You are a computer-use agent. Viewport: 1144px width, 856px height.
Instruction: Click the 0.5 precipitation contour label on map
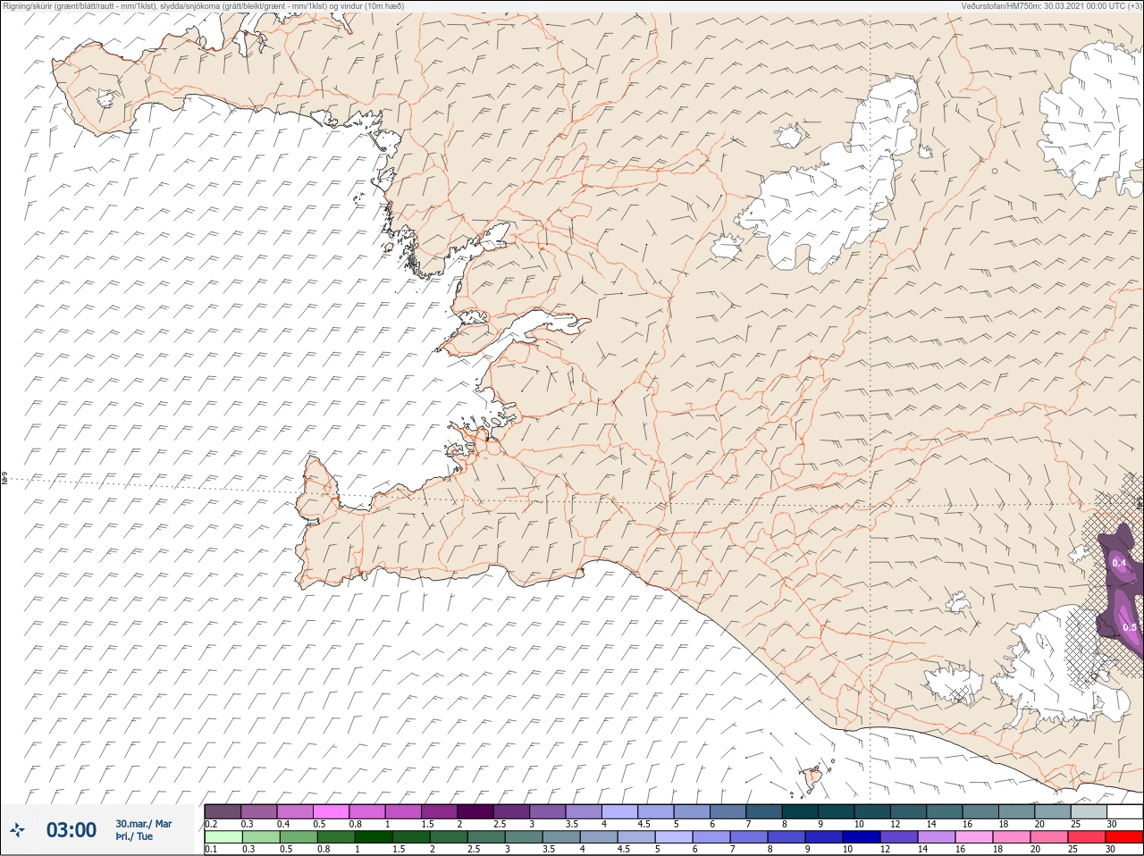tap(1130, 627)
